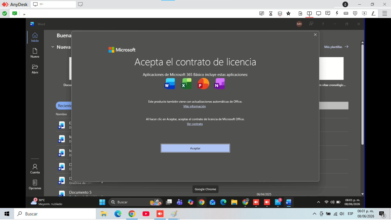The width and height of the screenshot is (391, 220).
Task: Select the open AnyDesk session tab
Action: point(53,4)
